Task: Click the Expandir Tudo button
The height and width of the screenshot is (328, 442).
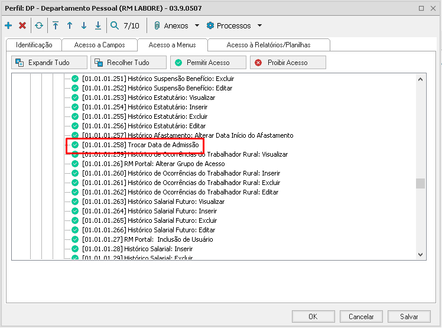Action: (x=49, y=62)
